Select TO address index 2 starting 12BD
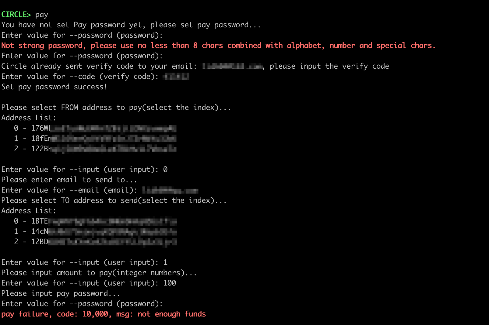This screenshot has width=489, height=325. click(95, 242)
